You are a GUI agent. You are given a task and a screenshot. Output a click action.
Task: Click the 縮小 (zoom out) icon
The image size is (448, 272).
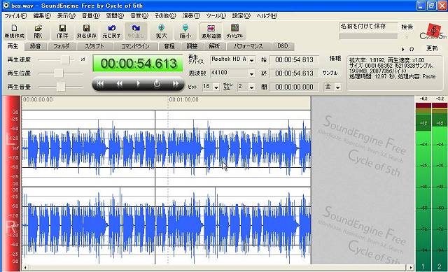(x=185, y=31)
